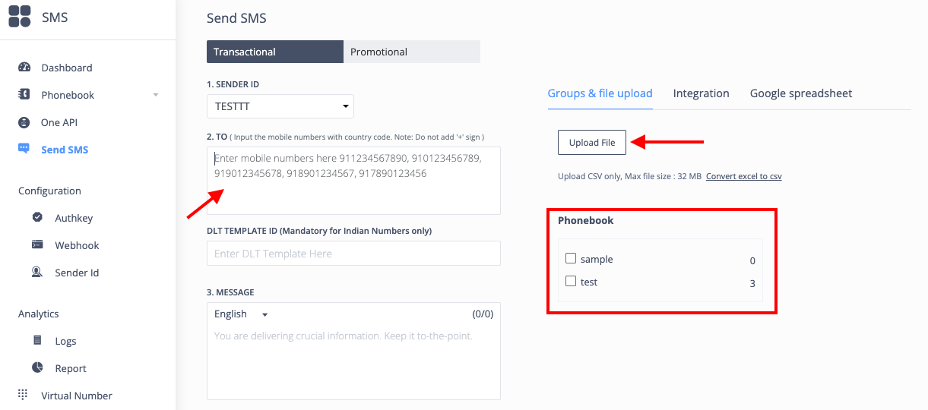The height and width of the screenshot is (410, 928).
Task: Select the One API globe icon
Action: click(24, 122)
